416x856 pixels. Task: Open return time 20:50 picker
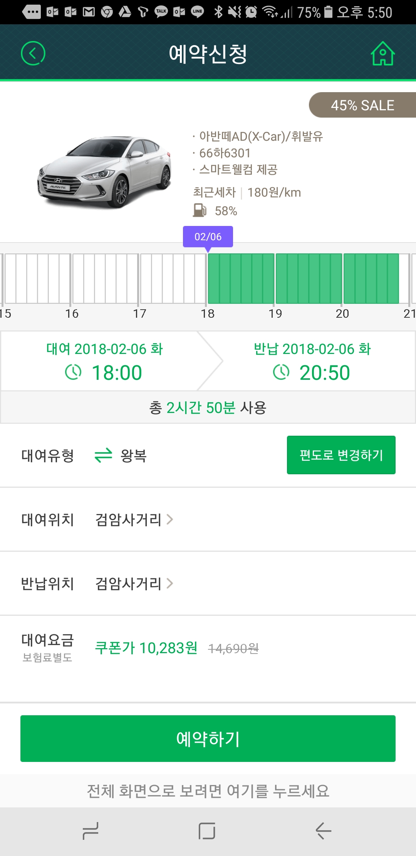pos(325,373)
